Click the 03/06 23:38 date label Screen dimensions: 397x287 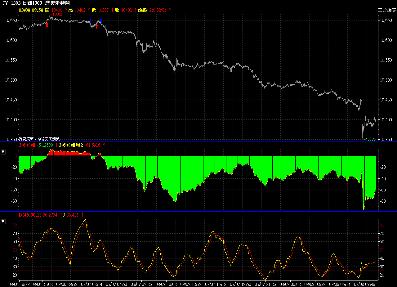click(x=66, y=284)
